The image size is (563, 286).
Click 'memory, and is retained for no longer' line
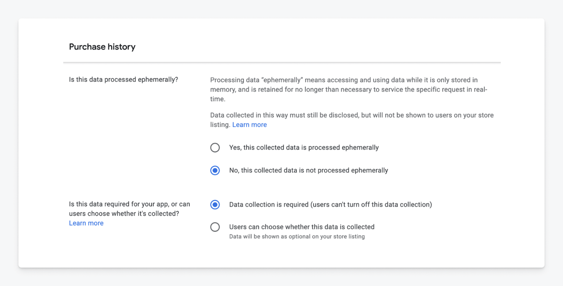[266, 89]
